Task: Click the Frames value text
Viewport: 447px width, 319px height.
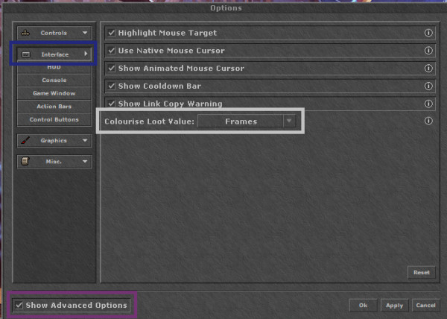Action: tap(241, 121)
